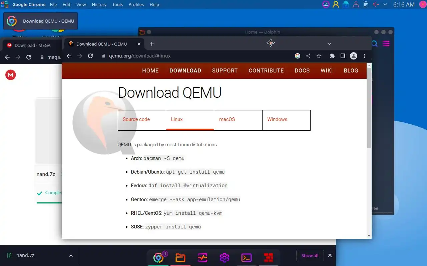Viewport: 427px width, 266px height.
Task: Click the audio volume tray icon
Action: (376, 4)
